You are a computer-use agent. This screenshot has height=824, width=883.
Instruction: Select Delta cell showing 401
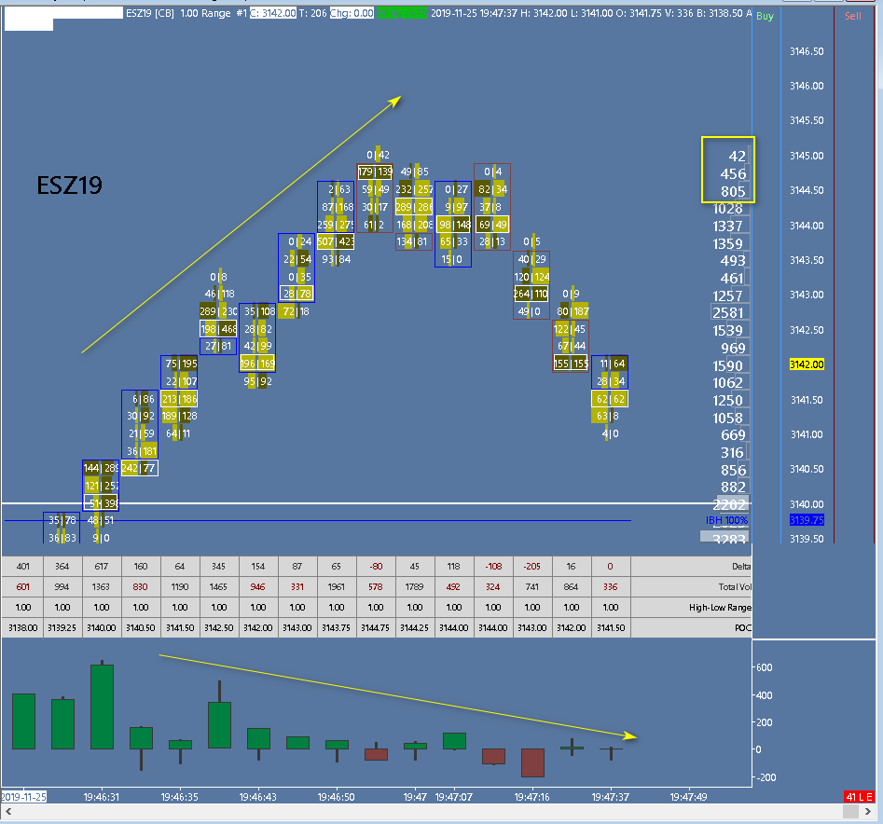tap(22, 566)
